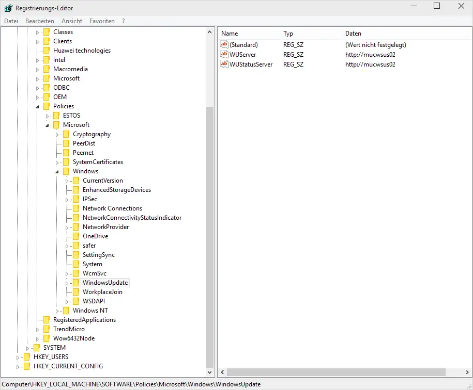Screen dimensions: 473x390
Task: Click the Cryptography folder icon
Action: click(x=66, y=134)
